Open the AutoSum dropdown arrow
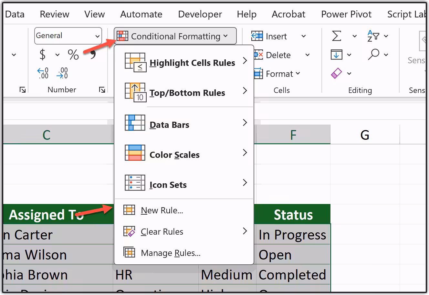The image size is (429, 295). click(x=354, y=36)
